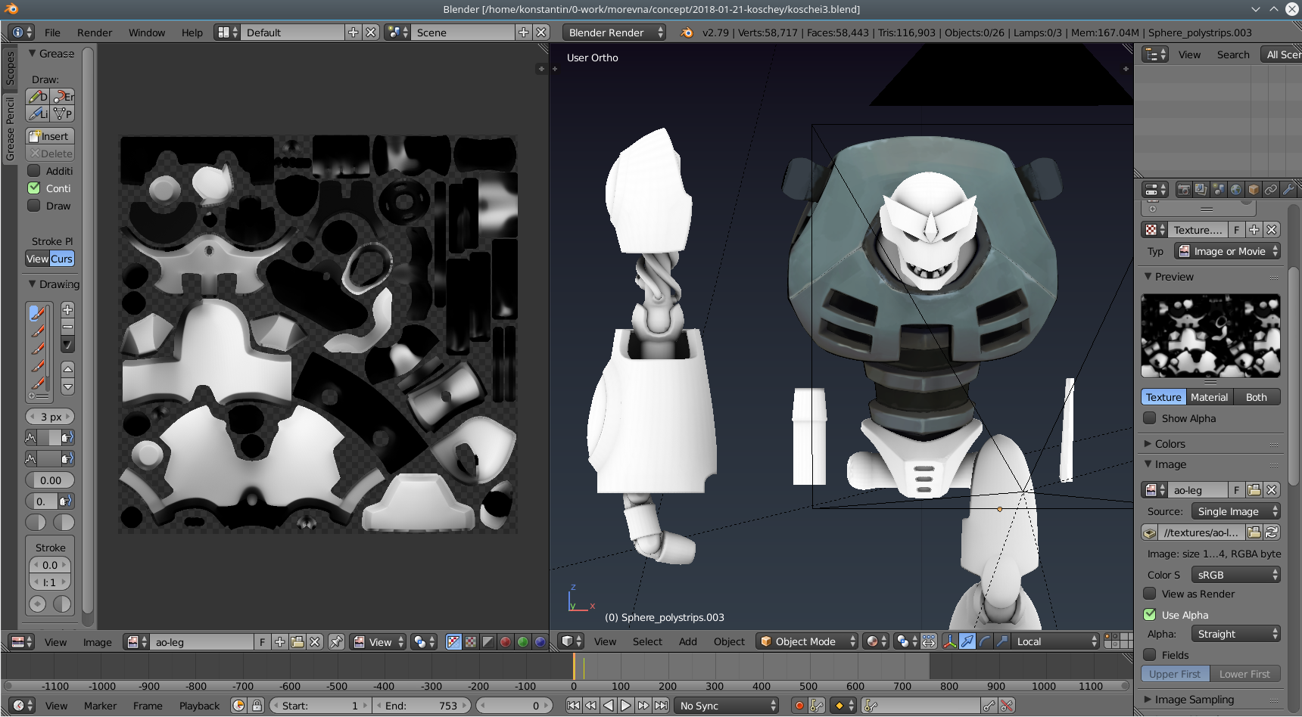Start auto keyframe record button
Image resolution: width=1302 pixels, height=717 pixels.
coord(799,706)
